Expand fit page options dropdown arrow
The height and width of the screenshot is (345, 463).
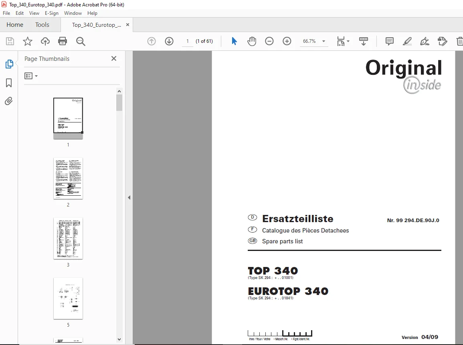(x=348, y=41)
